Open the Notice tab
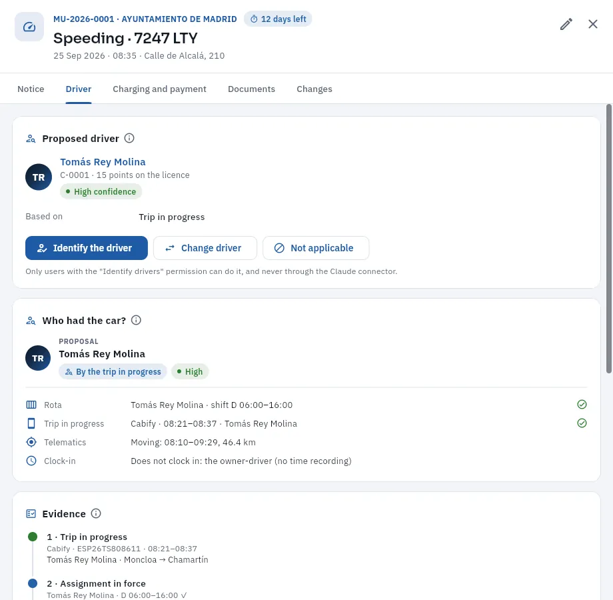 click(31, 89)
